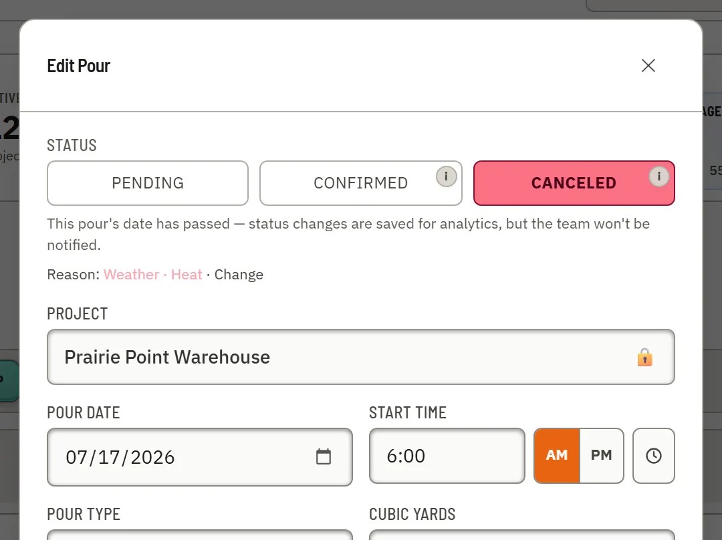Click the Weather reason text

click(131, 275)
